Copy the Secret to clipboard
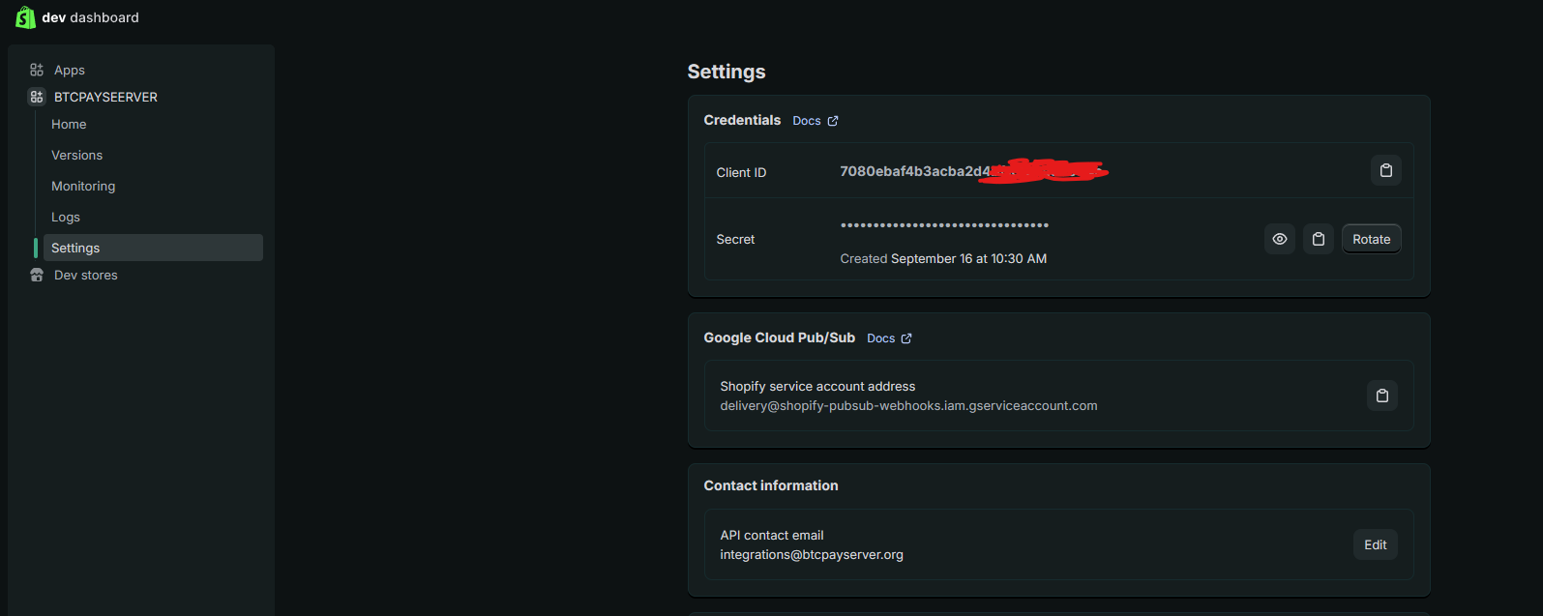 click(x=1318, y=238)
